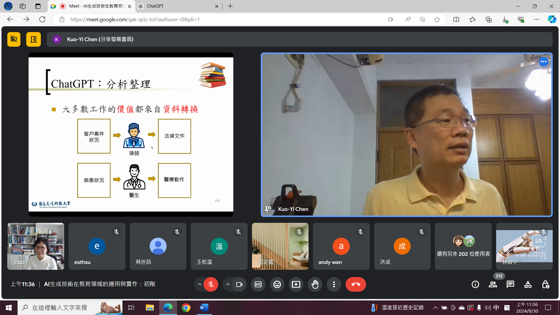The image size is (560, 315).
Task: Show the participants list (212)
Action: tap(493, 284)
